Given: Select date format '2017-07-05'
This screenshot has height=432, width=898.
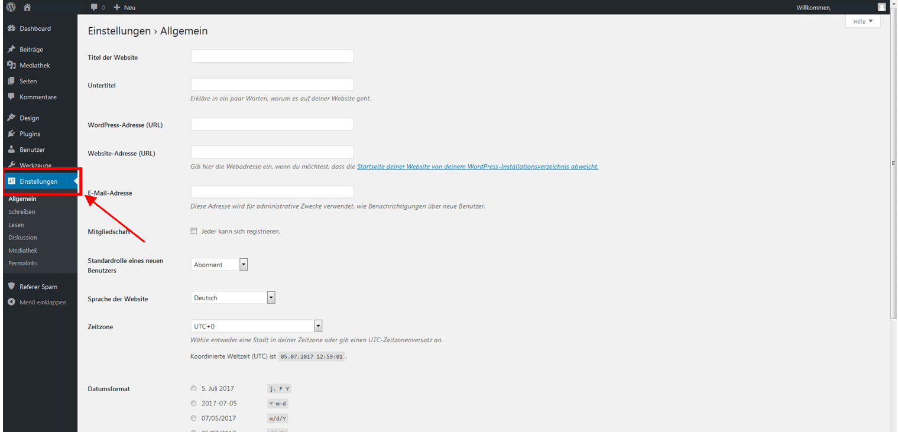Looking at the screenshot, I should (193, 403).
